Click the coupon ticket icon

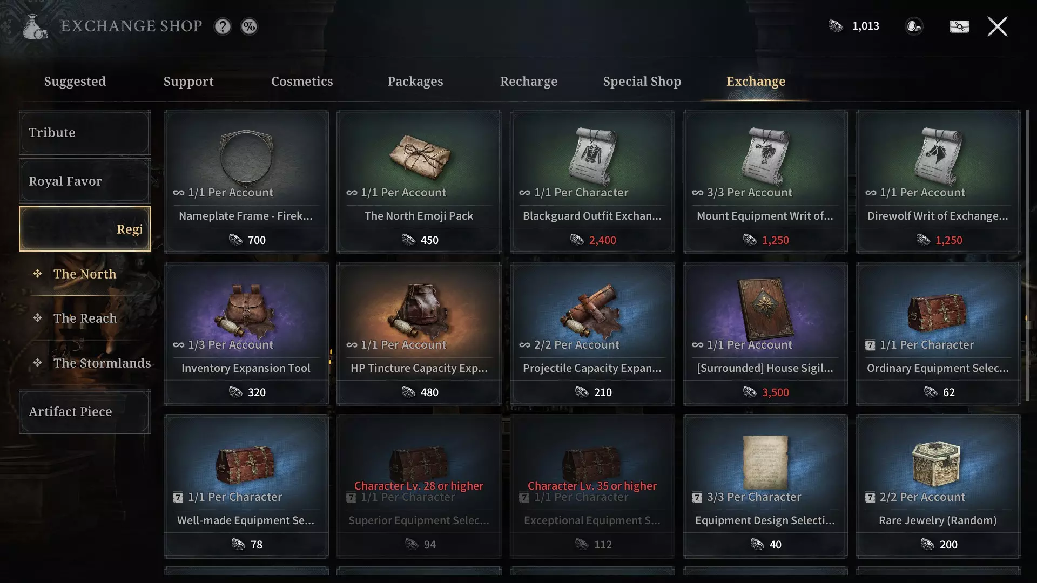[x=959, y=26]
